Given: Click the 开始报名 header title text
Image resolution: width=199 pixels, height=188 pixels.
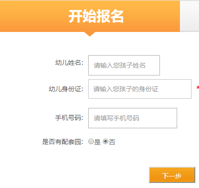Looking at the screenshot, I should pos(96,16).
